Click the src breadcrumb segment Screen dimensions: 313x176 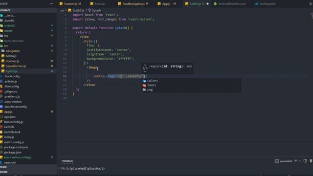click(x=62, y=10)
